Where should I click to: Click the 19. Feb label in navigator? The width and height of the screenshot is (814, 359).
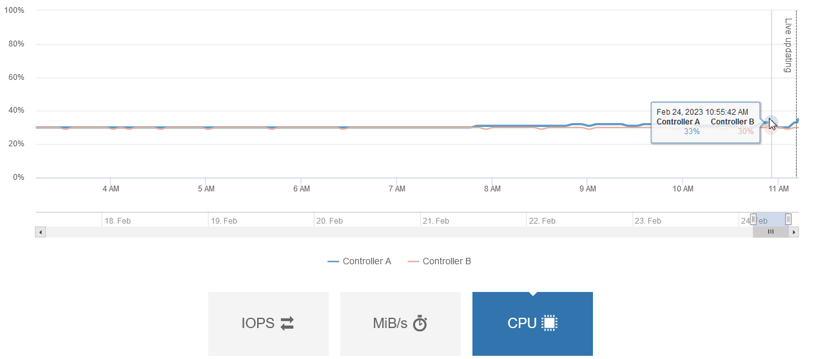(x=224, y=221)
